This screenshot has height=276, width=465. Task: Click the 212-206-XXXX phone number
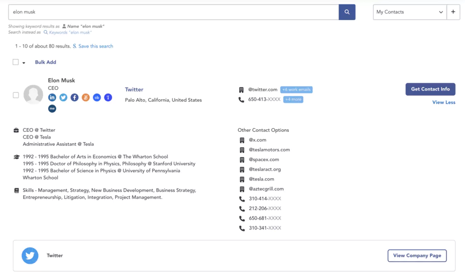[265, 209]
